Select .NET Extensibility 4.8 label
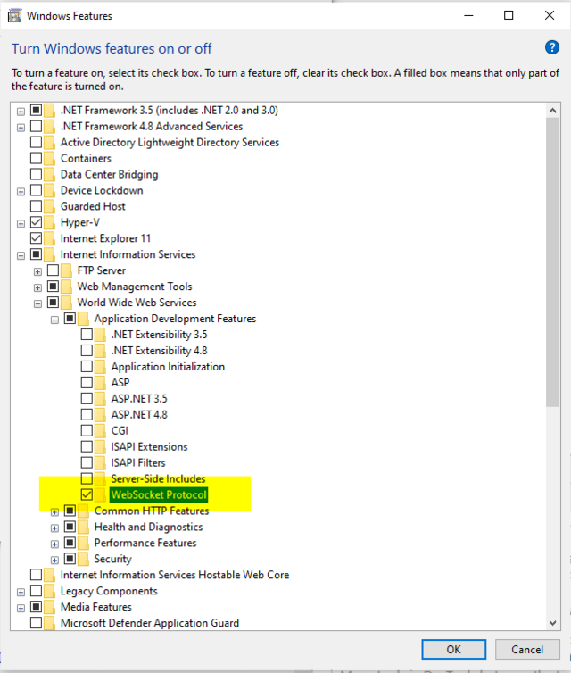The image size is (571, 673). coord(159,351)
